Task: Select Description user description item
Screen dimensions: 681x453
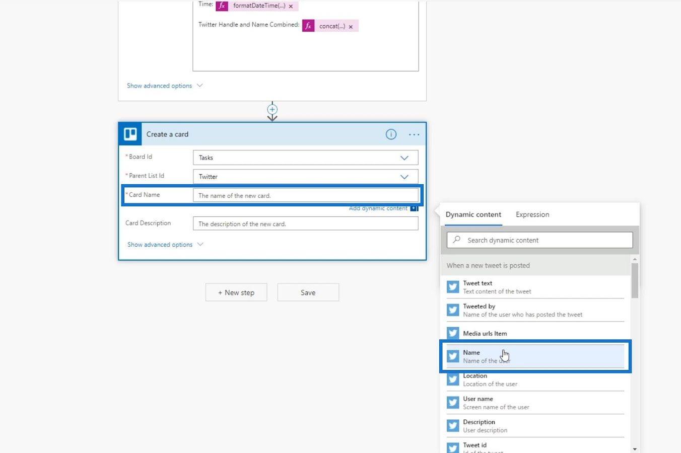Action: point(535,426)
